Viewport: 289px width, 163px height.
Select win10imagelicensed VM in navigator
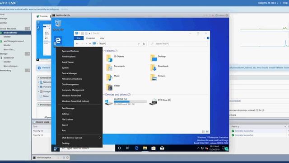tap(14, 41)
